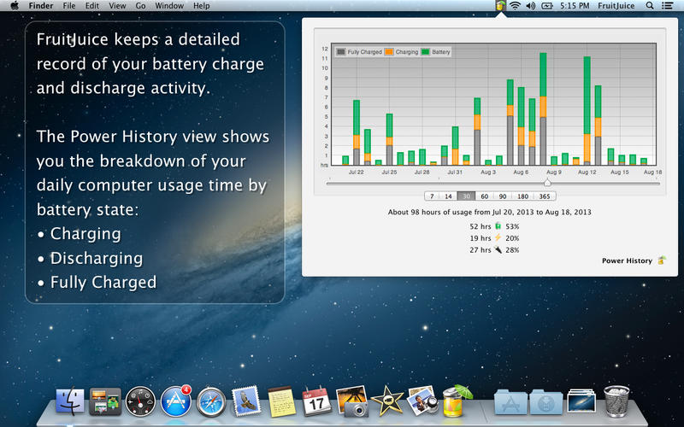Click the FruitJuice icon beside Power History

coord(662,260)
